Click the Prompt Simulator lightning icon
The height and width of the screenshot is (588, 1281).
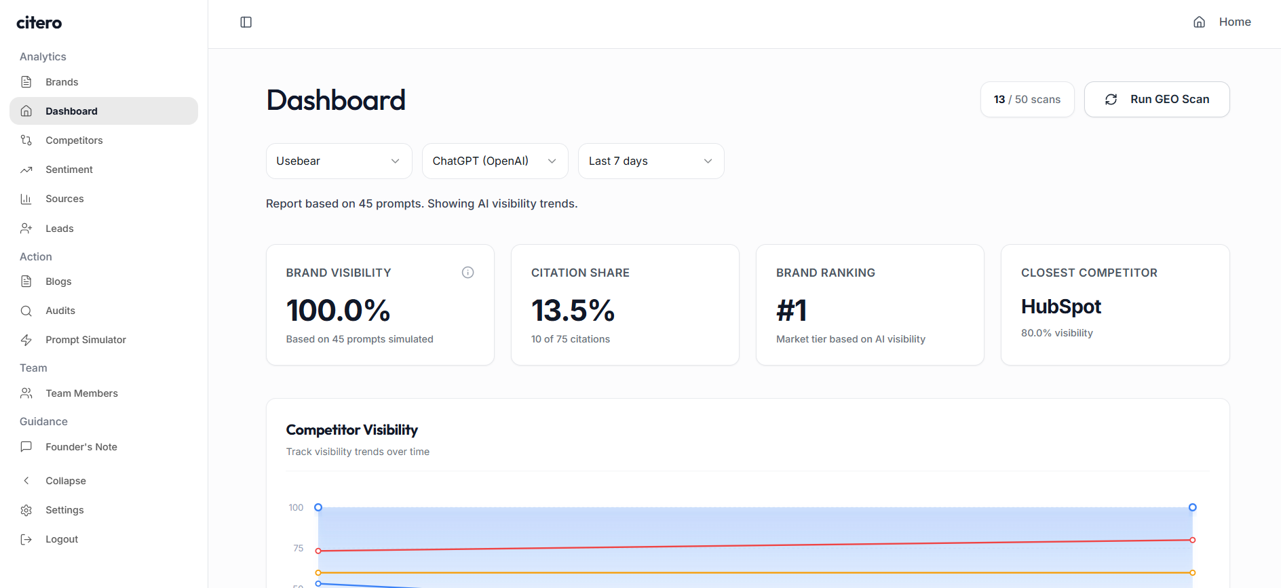click(26, 340)
